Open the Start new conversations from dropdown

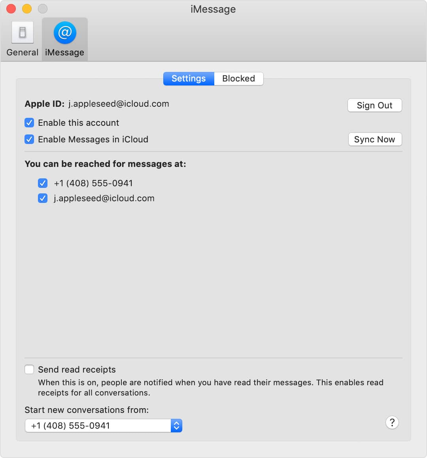click(99, 425)
